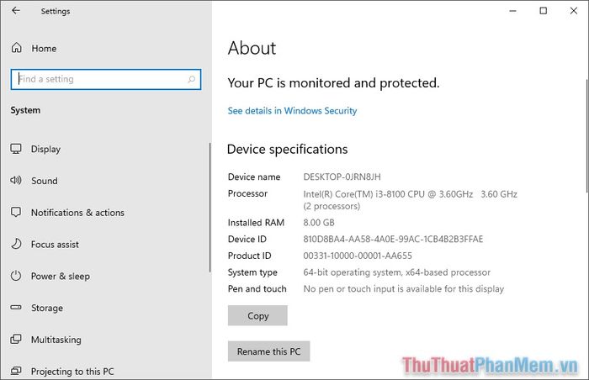Click the Display monitor icon
The width and height of the screenshot is (589, 380).
point(16,149)
